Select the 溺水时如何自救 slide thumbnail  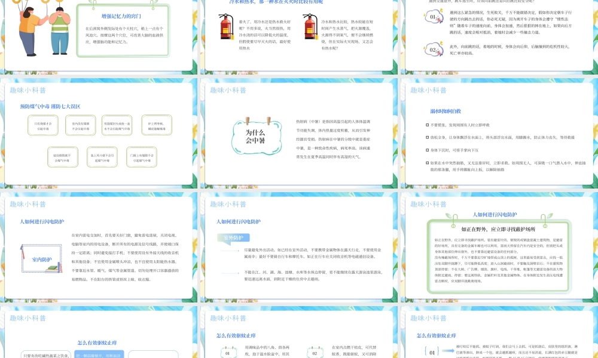499,133
